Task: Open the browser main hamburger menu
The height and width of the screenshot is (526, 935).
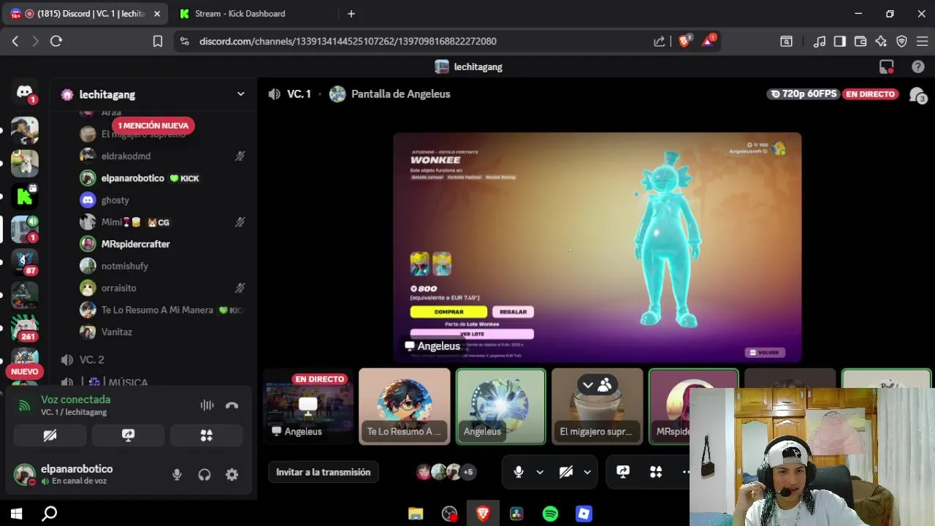Action: point(922,42)
